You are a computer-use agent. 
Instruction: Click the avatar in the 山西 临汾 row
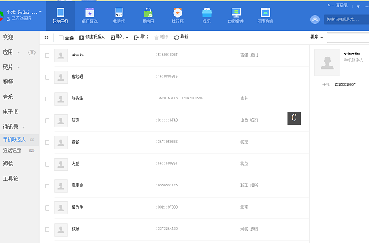point(61,121)
